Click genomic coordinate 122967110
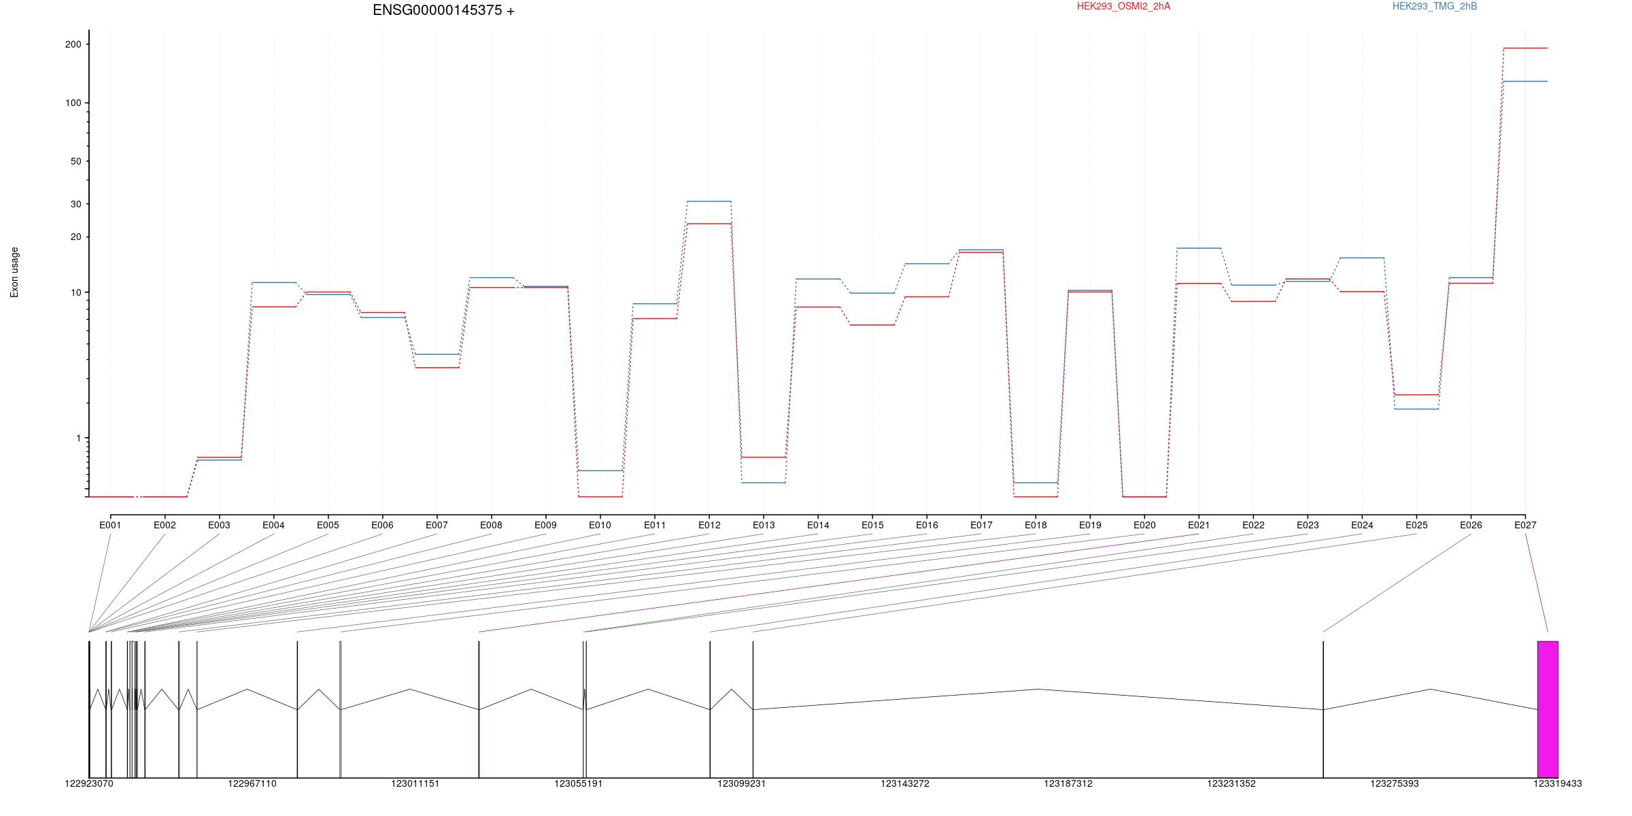Image resolution: width=1632 pixels, height=816 pixels. (252, 783)
